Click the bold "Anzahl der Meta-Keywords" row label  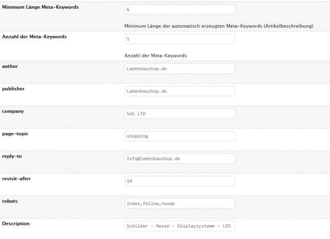pos(34,37)
